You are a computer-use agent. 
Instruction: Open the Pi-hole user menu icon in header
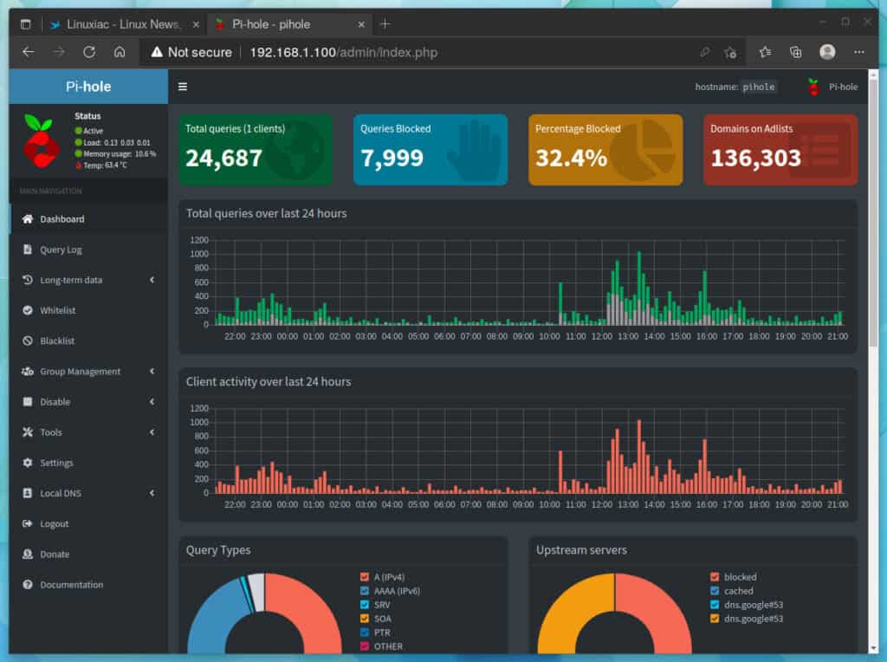(x=813, y=87)
